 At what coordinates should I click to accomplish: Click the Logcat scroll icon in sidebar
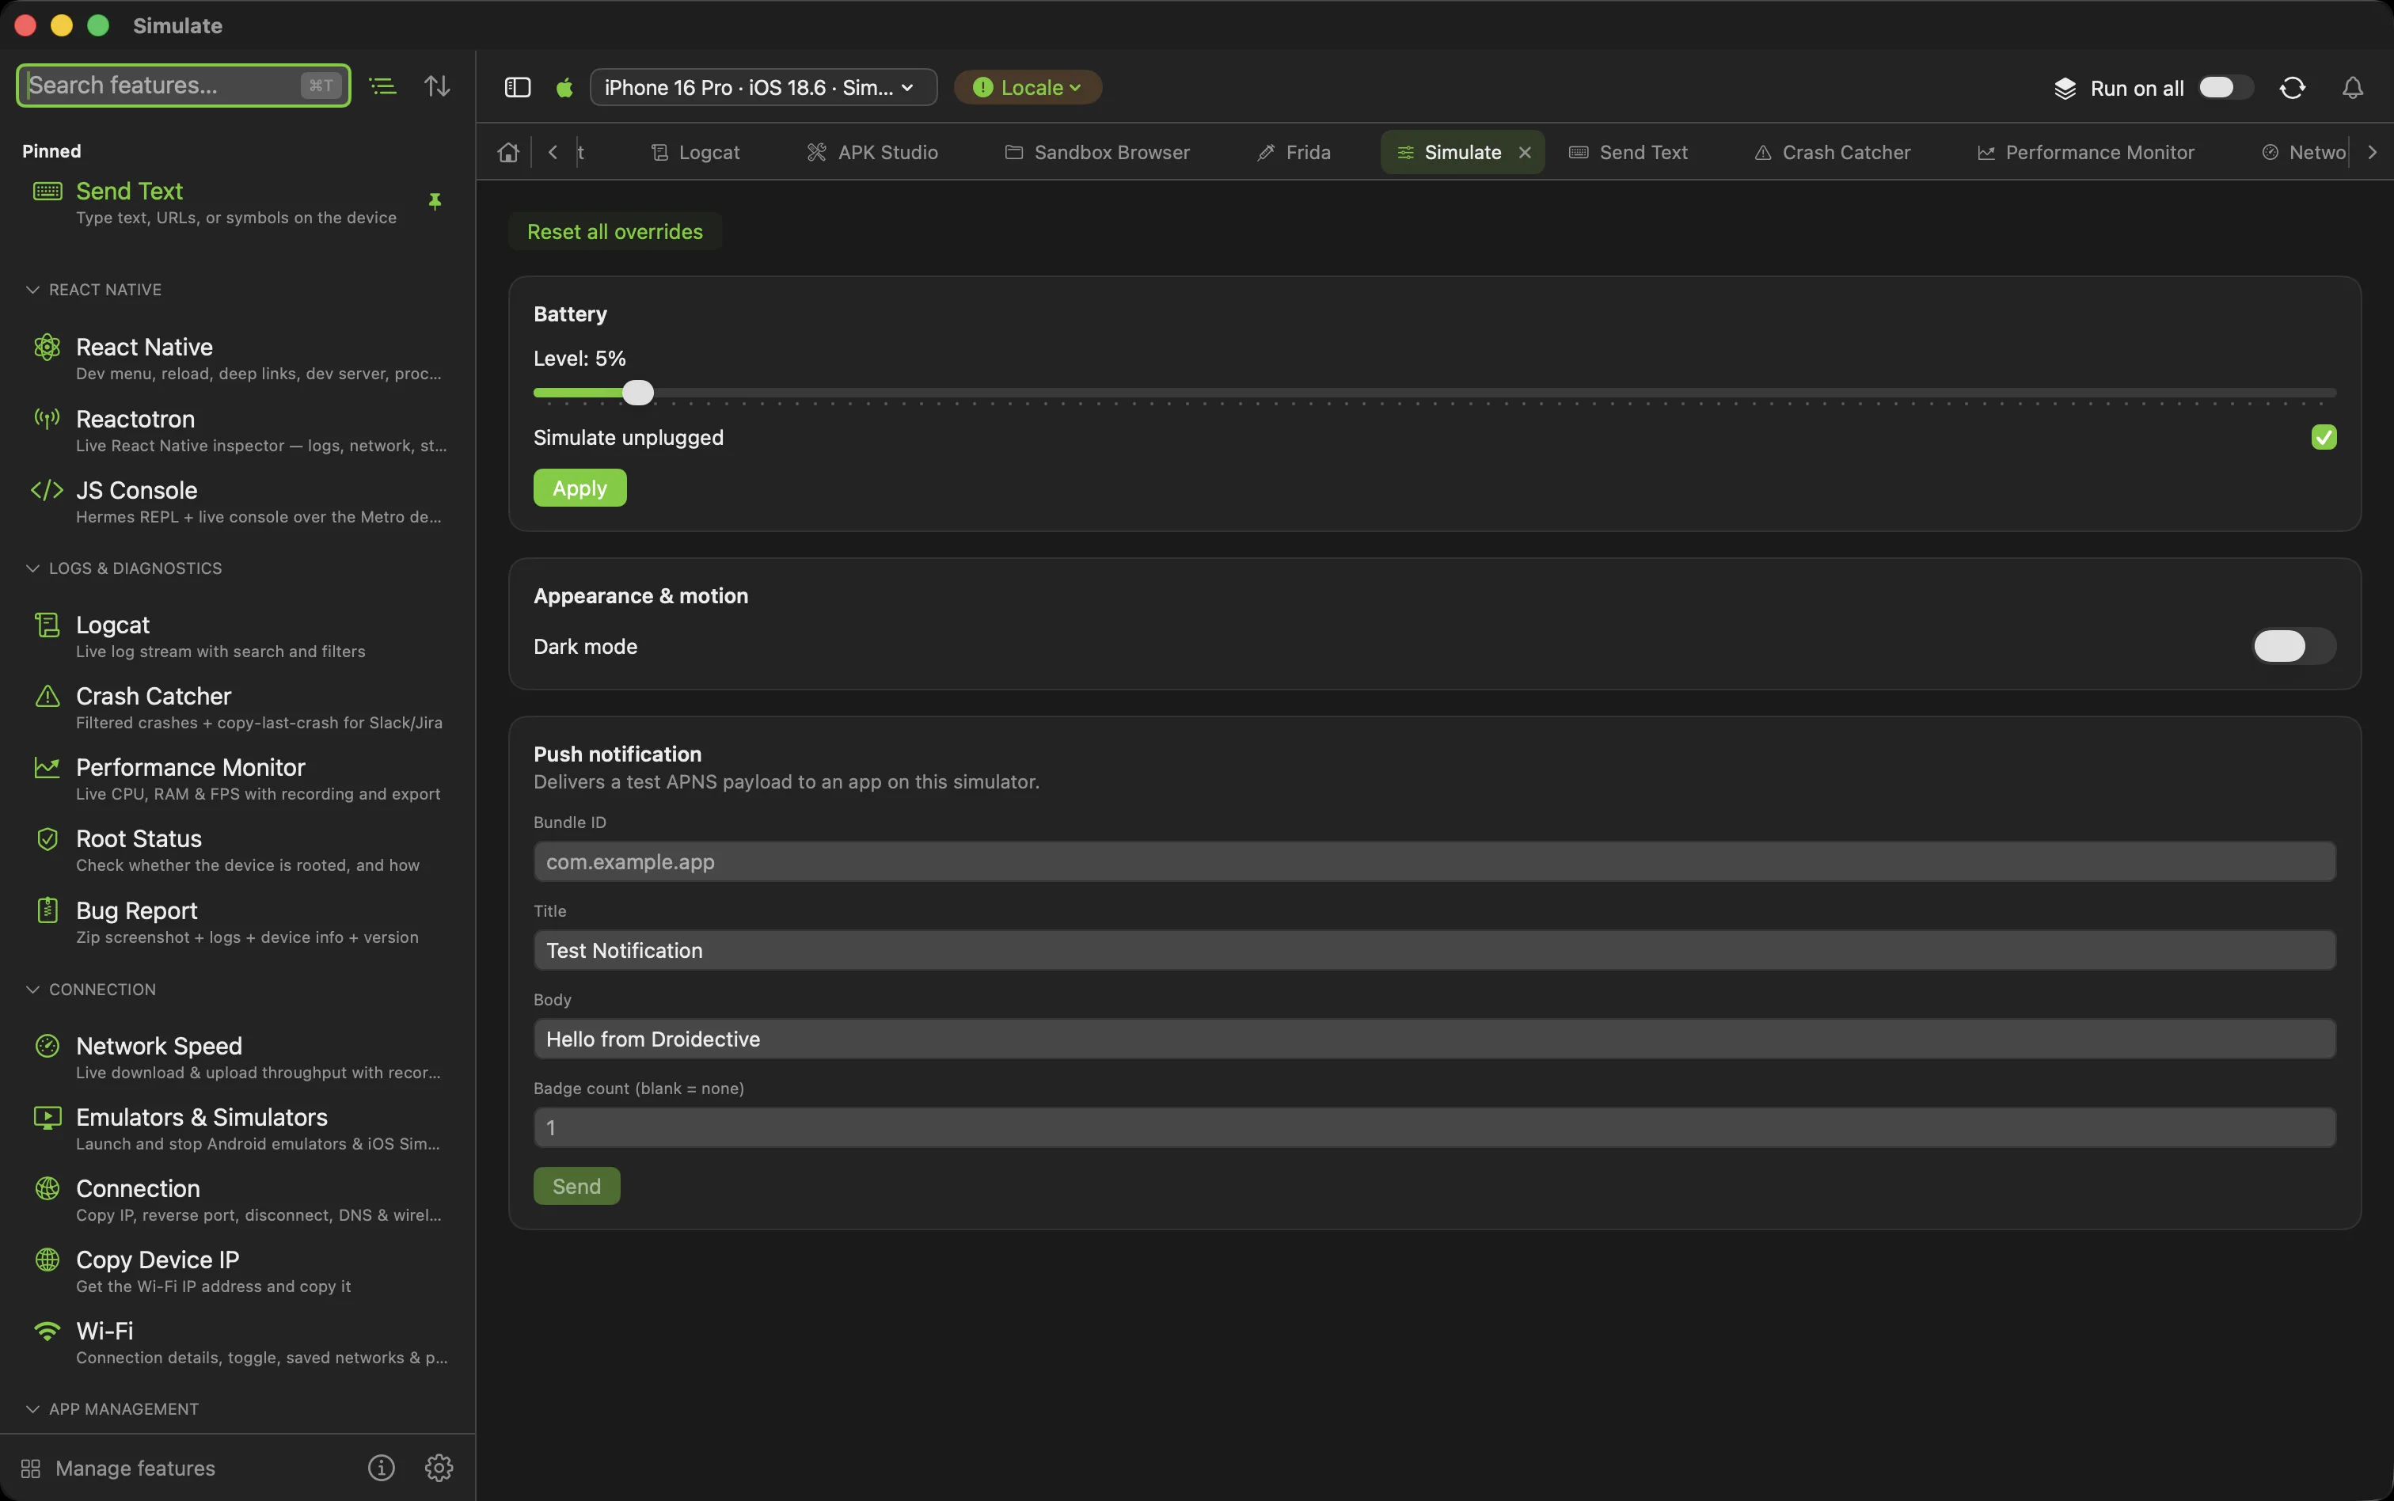click(47, 625)
